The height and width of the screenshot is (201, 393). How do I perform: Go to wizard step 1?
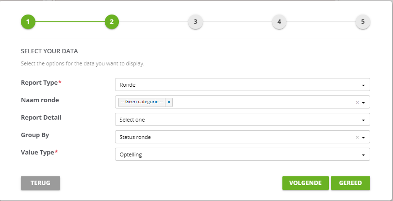point(28,22)
